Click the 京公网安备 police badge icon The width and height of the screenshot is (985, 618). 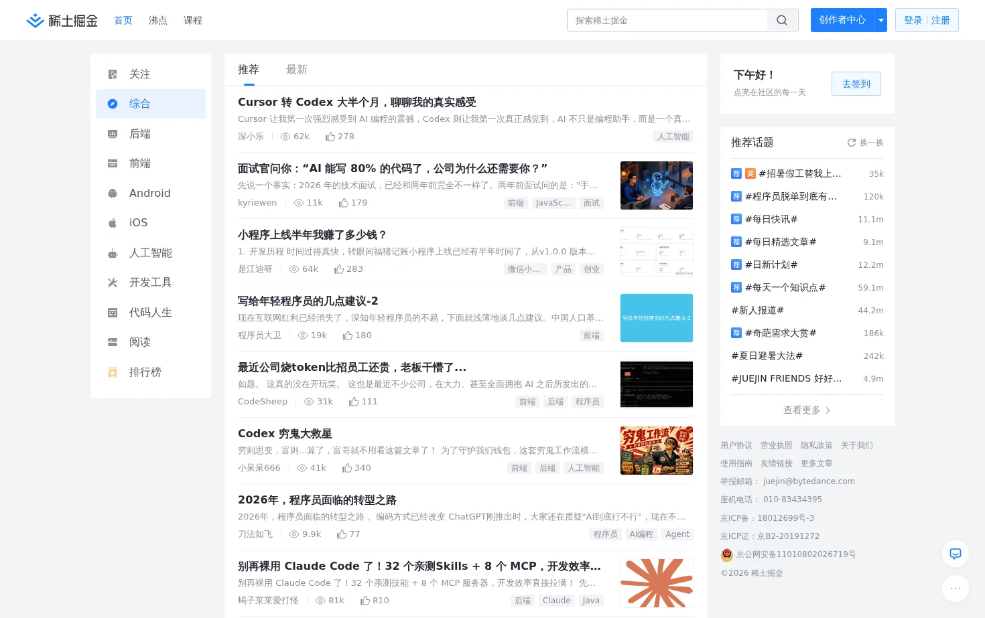(x=727, y=554)
